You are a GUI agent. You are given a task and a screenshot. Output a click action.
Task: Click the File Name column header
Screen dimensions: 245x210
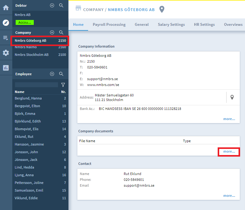87,141
